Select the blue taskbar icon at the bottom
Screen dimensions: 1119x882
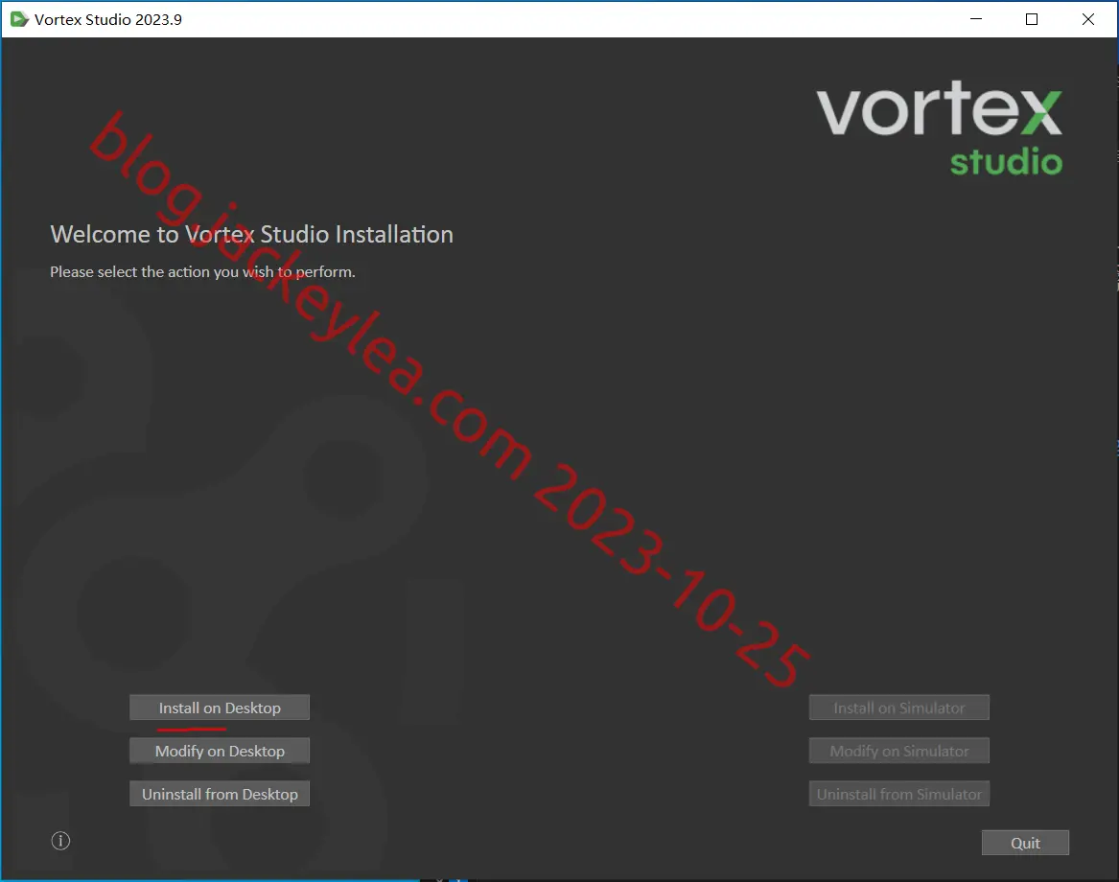click(457, 879)
